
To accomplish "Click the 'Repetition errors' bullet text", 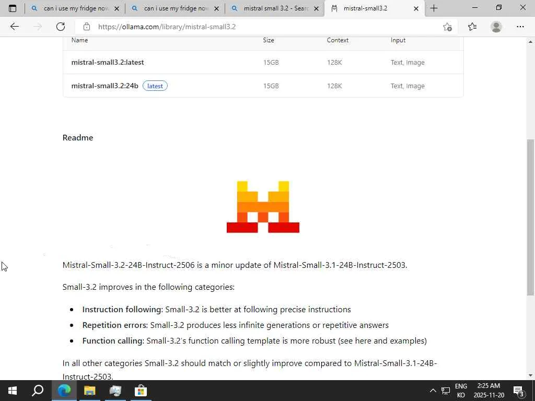I will click(x=236, y=325).
